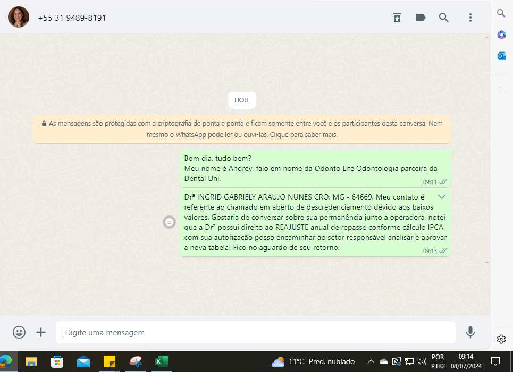513x372 pixels.
Task: Open Snipping Tool from taskbar
Action: pyautogui.click(x=136, y=361)
